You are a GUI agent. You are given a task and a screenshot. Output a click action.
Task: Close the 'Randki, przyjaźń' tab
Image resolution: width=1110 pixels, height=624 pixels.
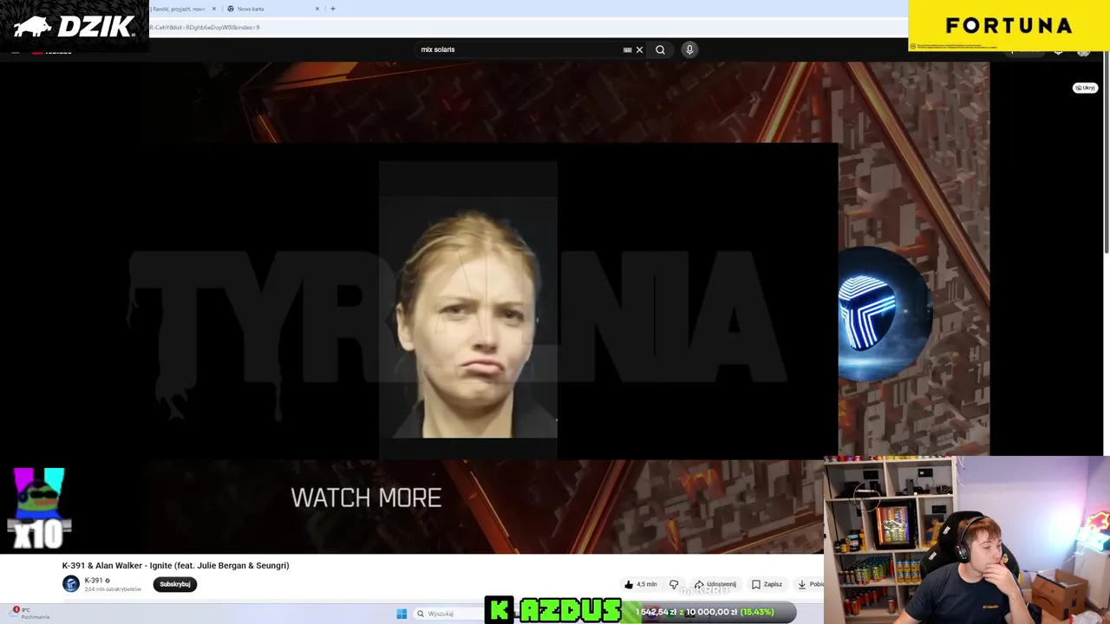point(214,9)
